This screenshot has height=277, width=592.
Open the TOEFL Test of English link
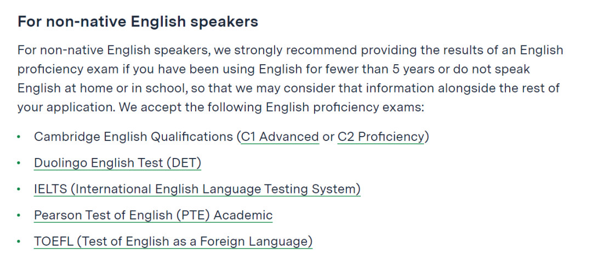tap(173, 241)
